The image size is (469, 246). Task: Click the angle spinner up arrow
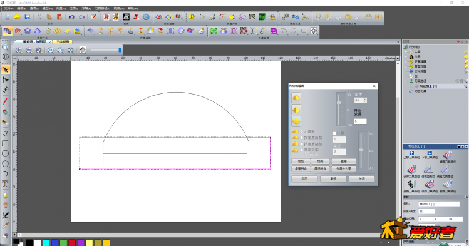coord(364,99)
